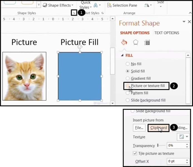Open the Shape Styles dialog launcher
The image size is (193, 167).
tap(74, 13)
